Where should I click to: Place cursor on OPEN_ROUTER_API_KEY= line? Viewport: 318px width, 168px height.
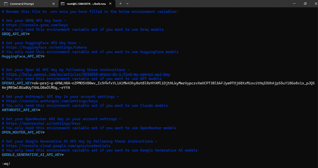pos(23,133)
